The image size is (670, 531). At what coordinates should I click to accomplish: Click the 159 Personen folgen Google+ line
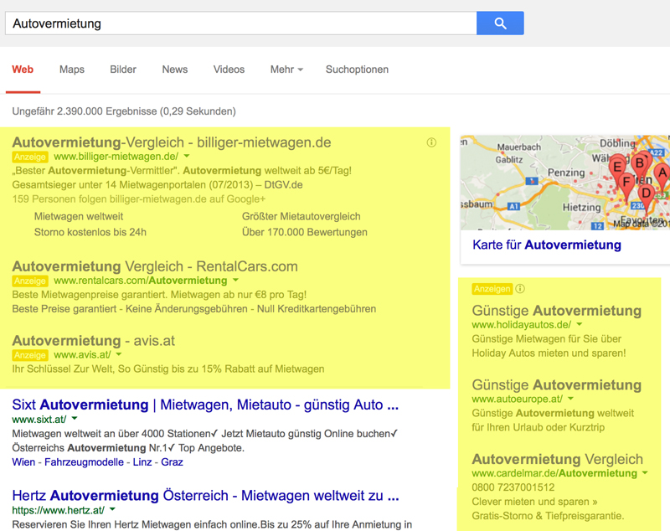click(139, 199)
